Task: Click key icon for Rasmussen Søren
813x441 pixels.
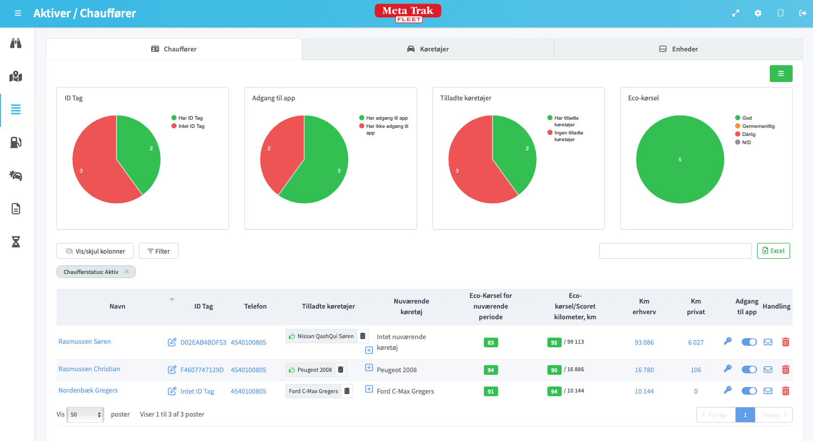Action: point(728,342)
